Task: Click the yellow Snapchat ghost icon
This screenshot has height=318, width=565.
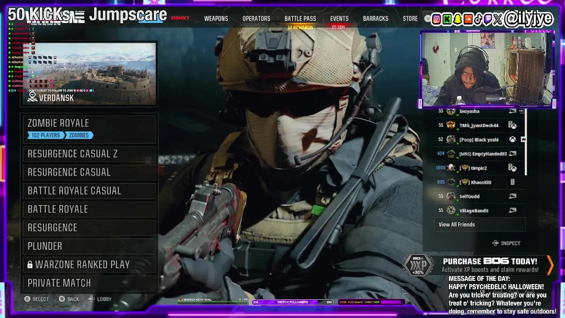Action: click(458, 19)
